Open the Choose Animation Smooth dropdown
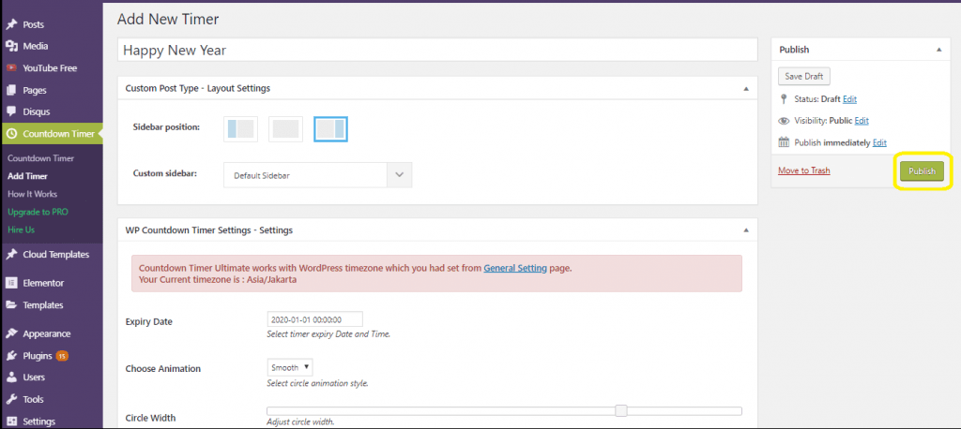The image size is (961, 429). [x=290, y=368]
